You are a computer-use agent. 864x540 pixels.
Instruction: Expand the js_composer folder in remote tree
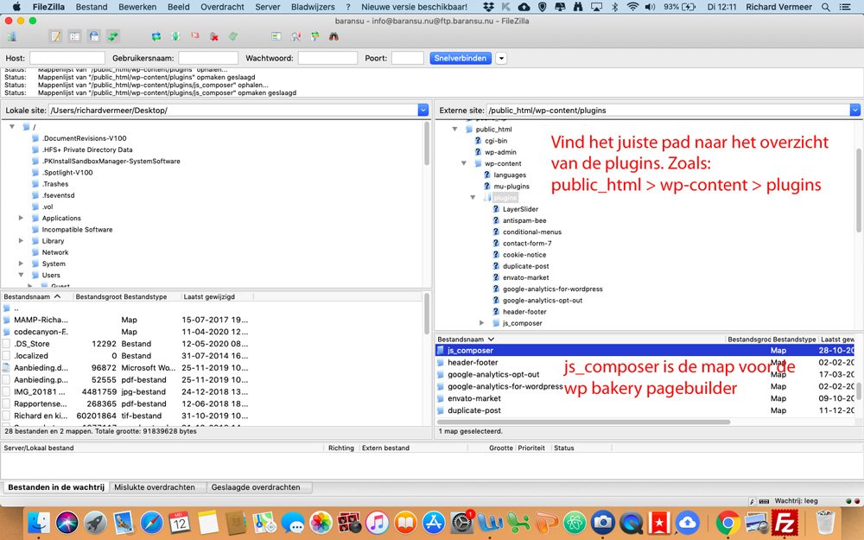[x=482, y=323]
